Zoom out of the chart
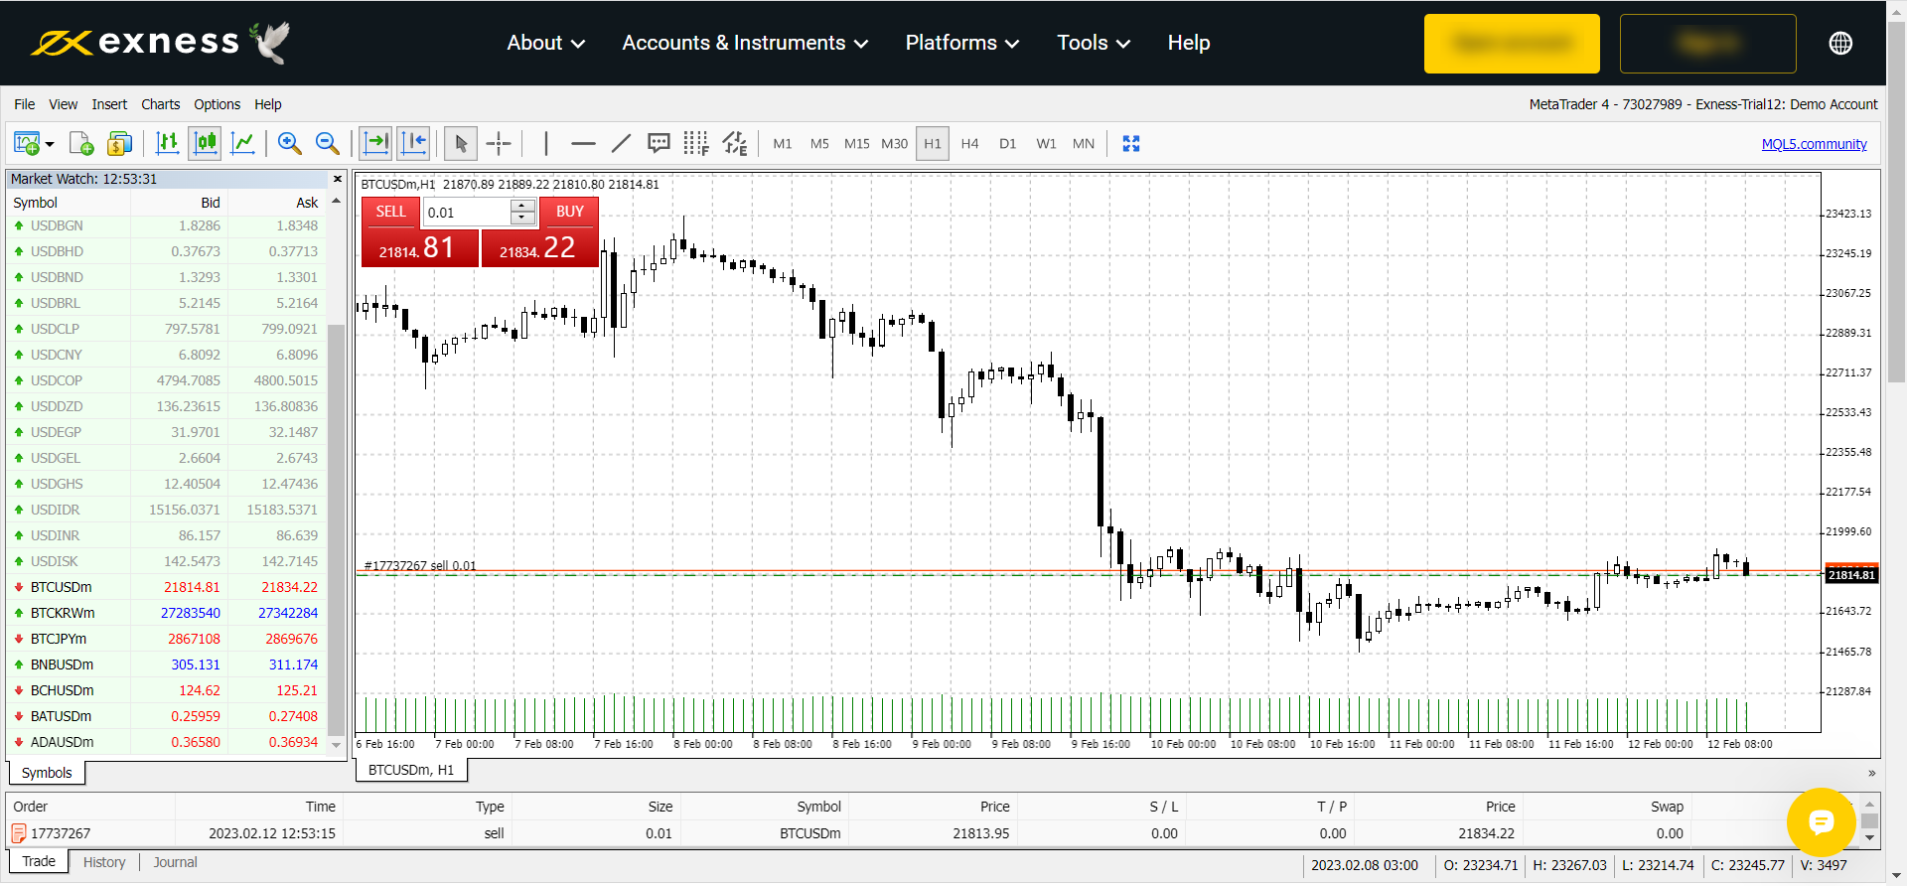 tap(327, 144)
